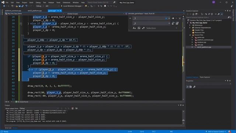Open the replace term history dropdown

click(x=169, y=23)
